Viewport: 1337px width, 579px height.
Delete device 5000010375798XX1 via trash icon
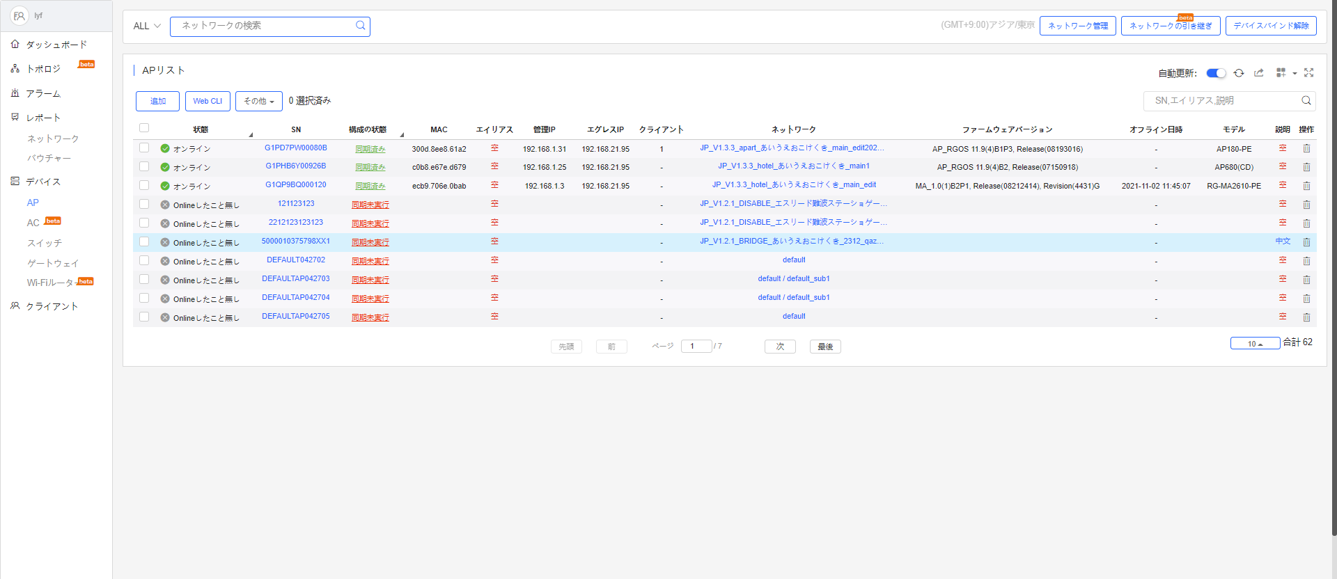coord(1306,242)
